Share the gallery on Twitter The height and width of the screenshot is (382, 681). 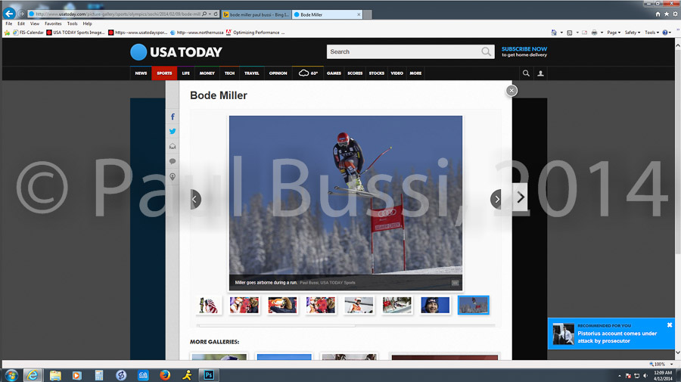coord(173,132)
